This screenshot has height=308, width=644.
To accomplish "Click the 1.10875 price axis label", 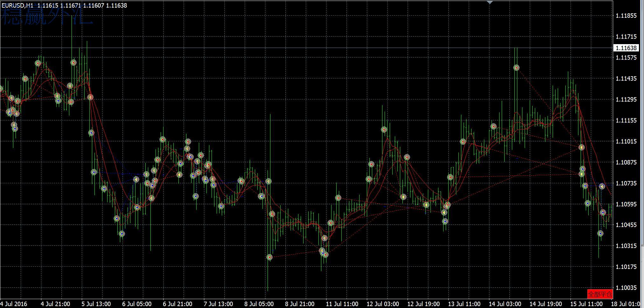I will [626, 162].
